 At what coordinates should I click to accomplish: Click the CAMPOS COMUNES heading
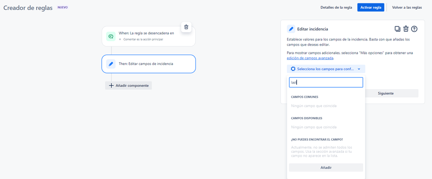click(305, 97)
